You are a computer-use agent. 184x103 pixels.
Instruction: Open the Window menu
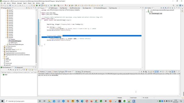coord(38,3)
